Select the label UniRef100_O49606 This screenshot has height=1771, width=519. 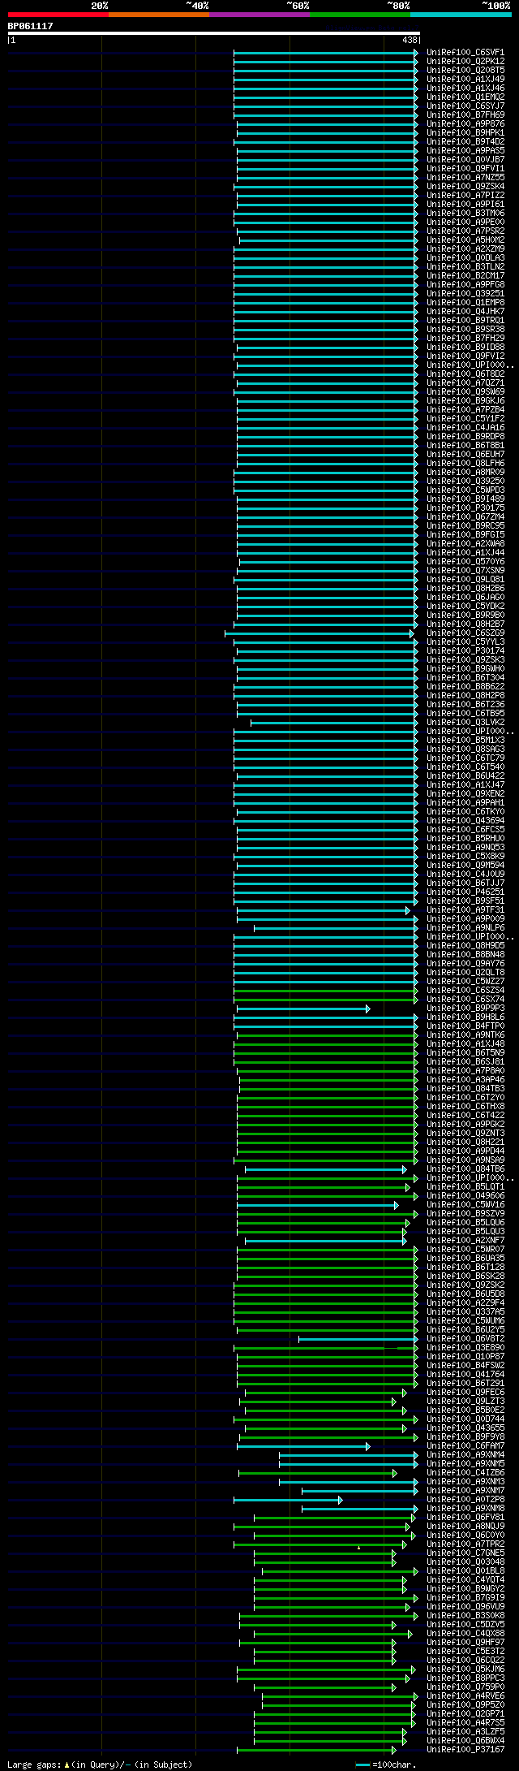[x=465, y=1196]
